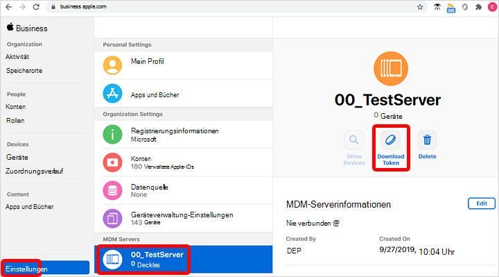
Task: Click the green info icon for Registrierungsinformationen
Action: [x=112, y=135]
